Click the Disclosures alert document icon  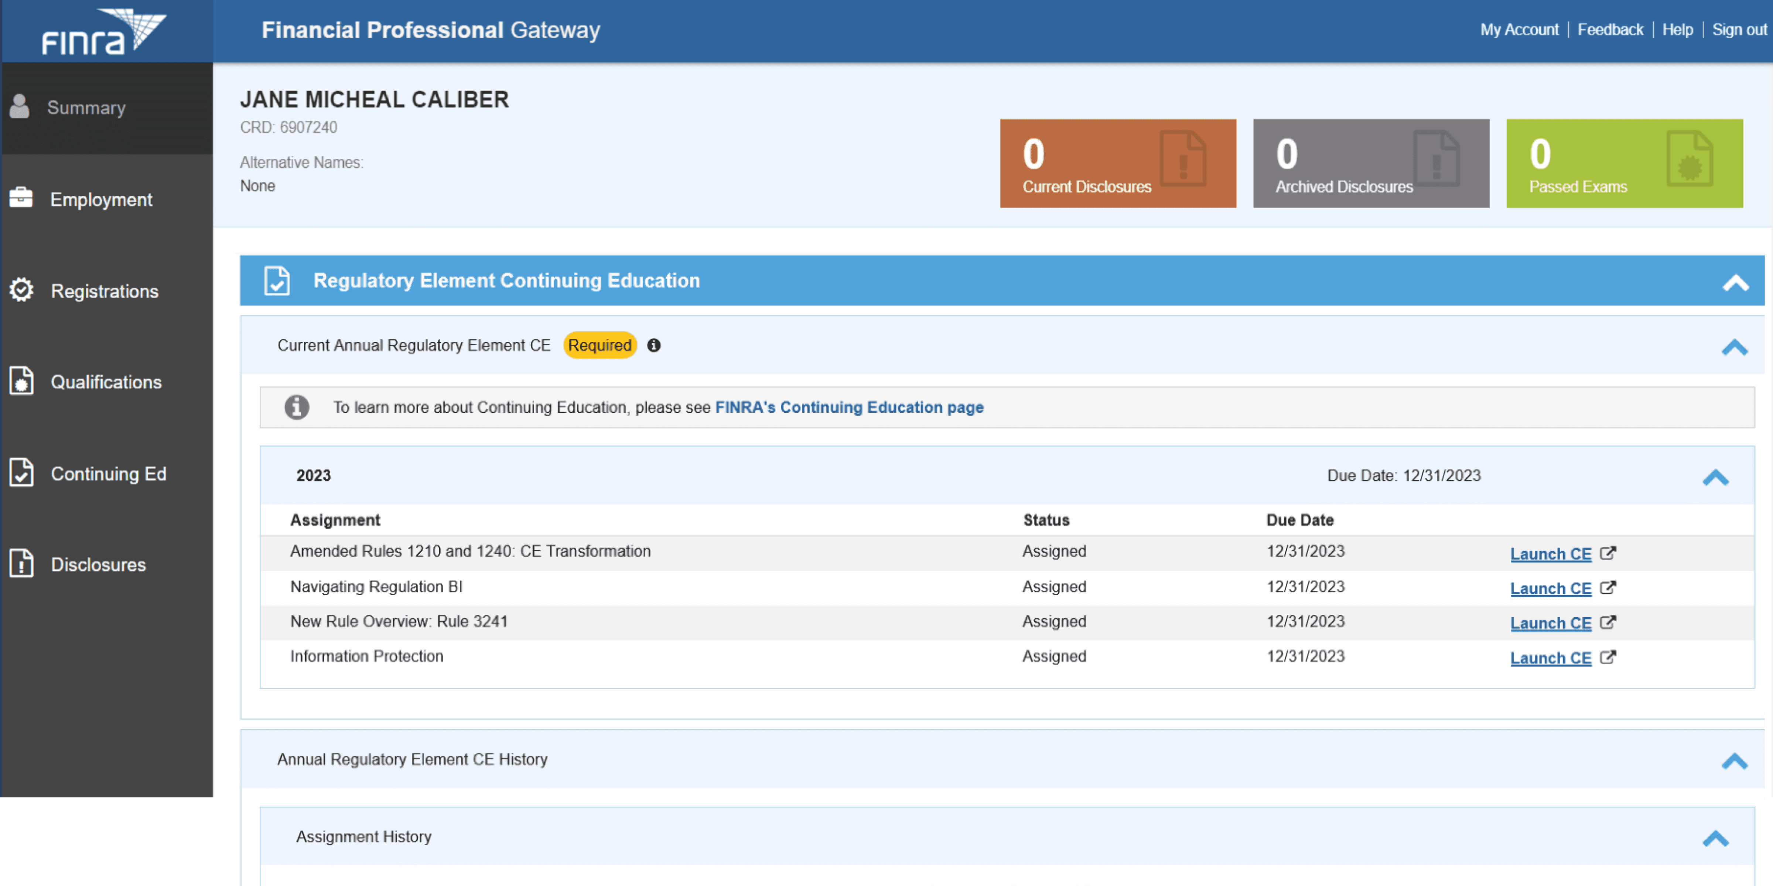21,564
